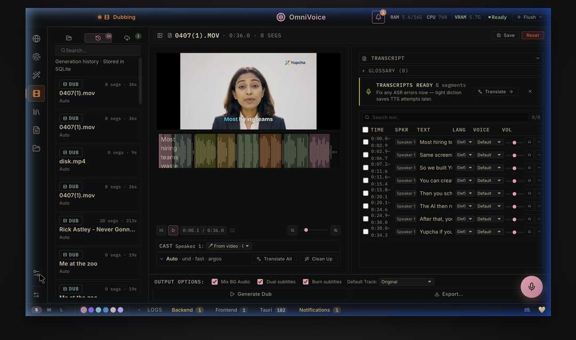The height and width of the screenshot is (340, 576).
Task: Switch to the folder tab in history panel
Action: pyautogui.click(x=69, y=38)
